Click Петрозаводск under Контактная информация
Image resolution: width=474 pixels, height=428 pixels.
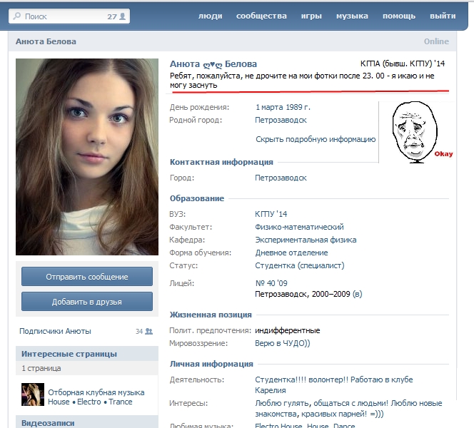pos(281,178)
